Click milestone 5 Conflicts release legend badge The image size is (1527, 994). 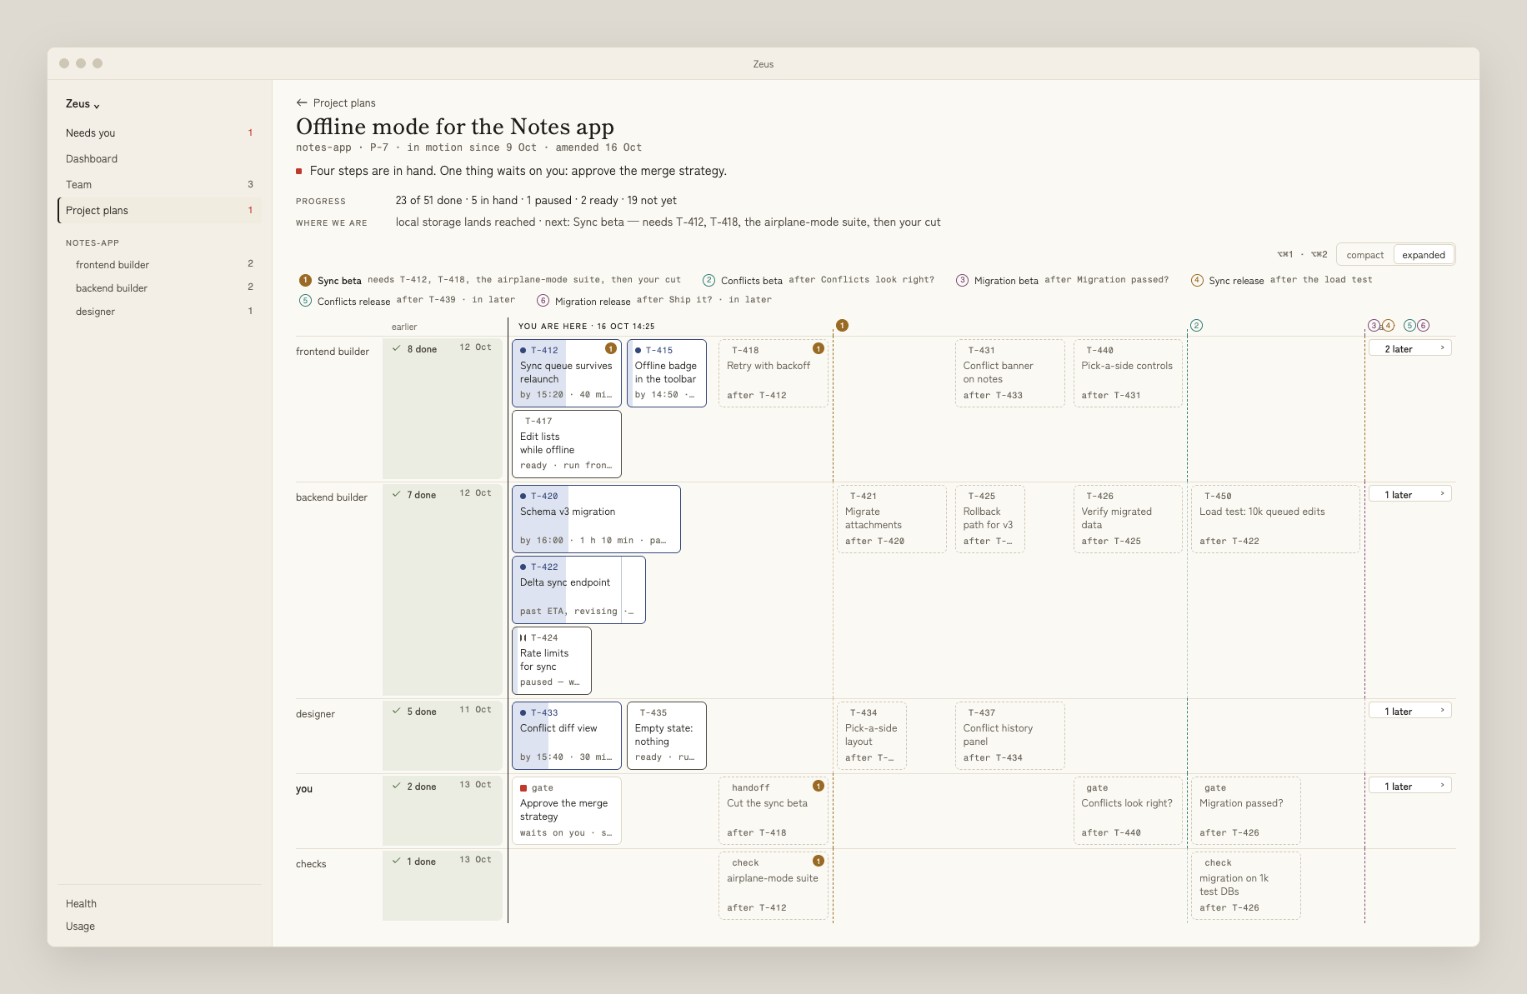[x=305, y=300]
